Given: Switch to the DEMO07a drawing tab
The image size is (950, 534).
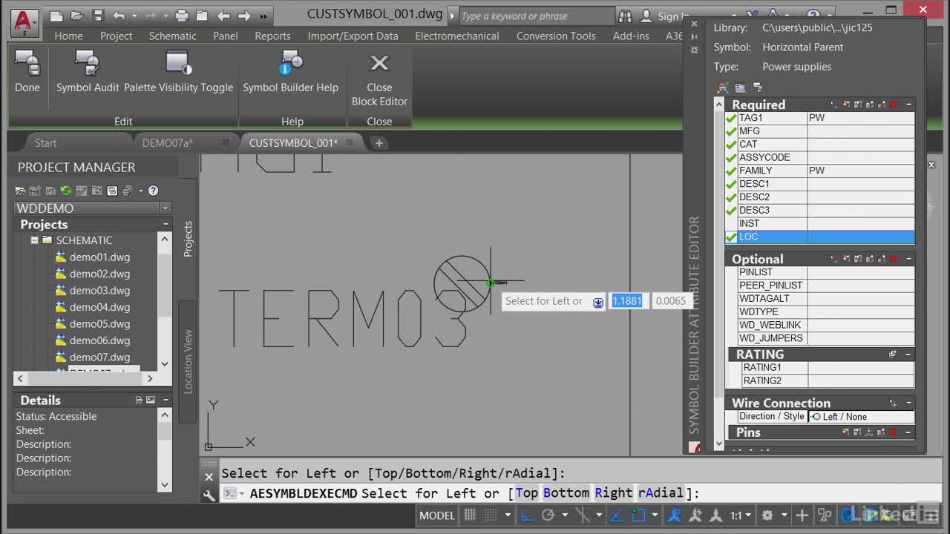Looking at the screenshot, I should click(168, 142).
